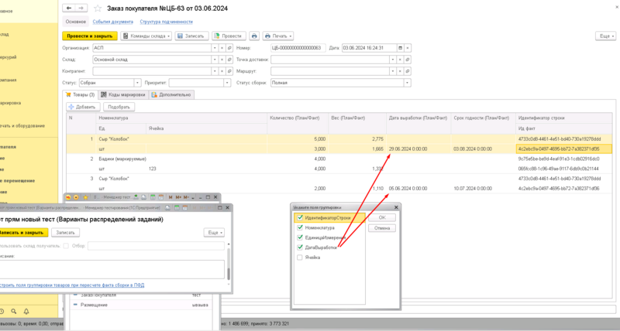This screenshot has width=620, height=331.
Task: Enable the Ячейка checkbox
Action: point(300,258)
